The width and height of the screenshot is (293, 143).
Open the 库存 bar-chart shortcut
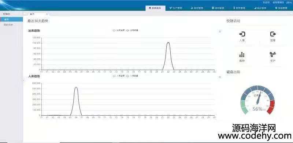pyautogui.click(x=242, y=57)
